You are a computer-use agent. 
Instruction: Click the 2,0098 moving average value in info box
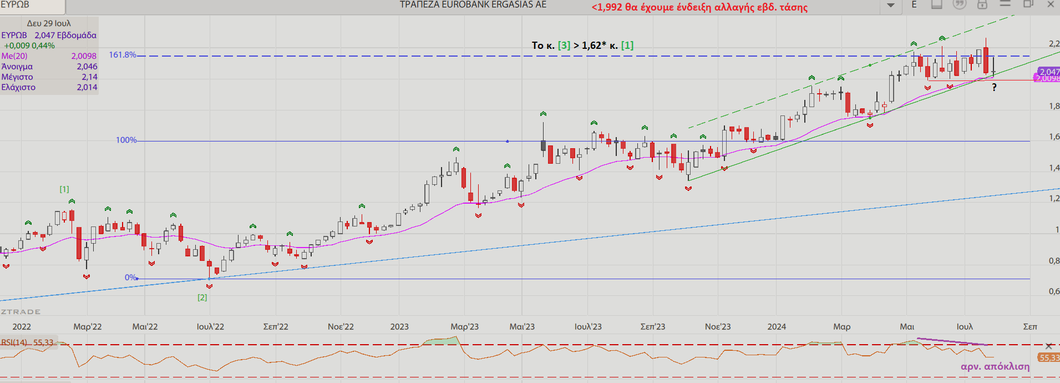click(x=84, y=56)
